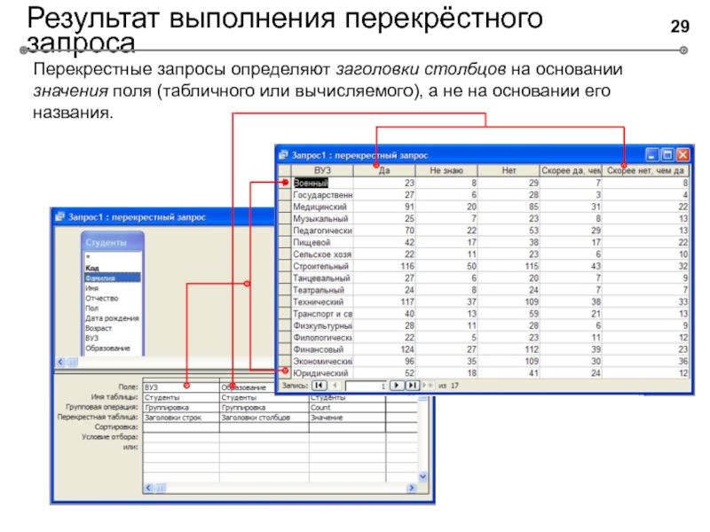
Task: Click row selector of Музыкальный row
Action: [x=284, y=218]
